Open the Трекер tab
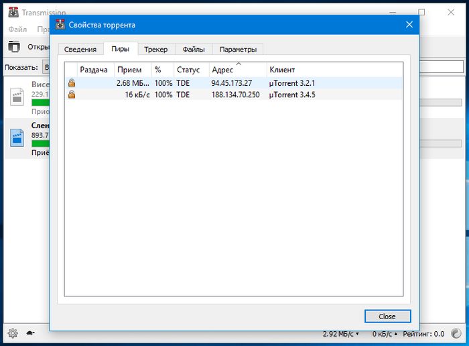The width and height of the screenshot is (469, 346). click(x=155, y=49)
